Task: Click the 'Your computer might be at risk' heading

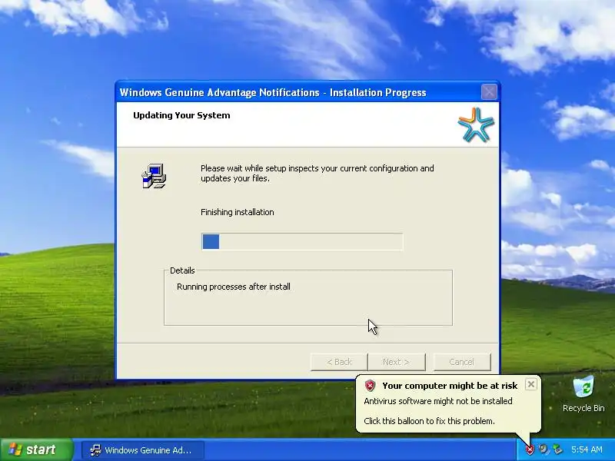Action: 450,386
